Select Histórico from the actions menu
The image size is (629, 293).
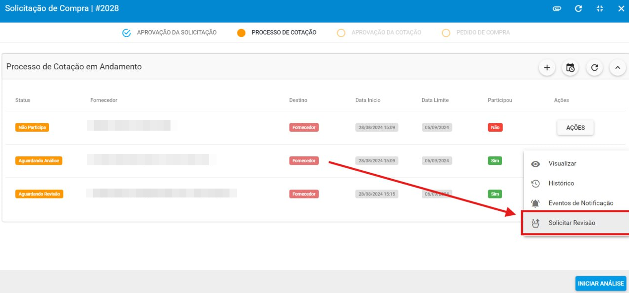[576, 184]
